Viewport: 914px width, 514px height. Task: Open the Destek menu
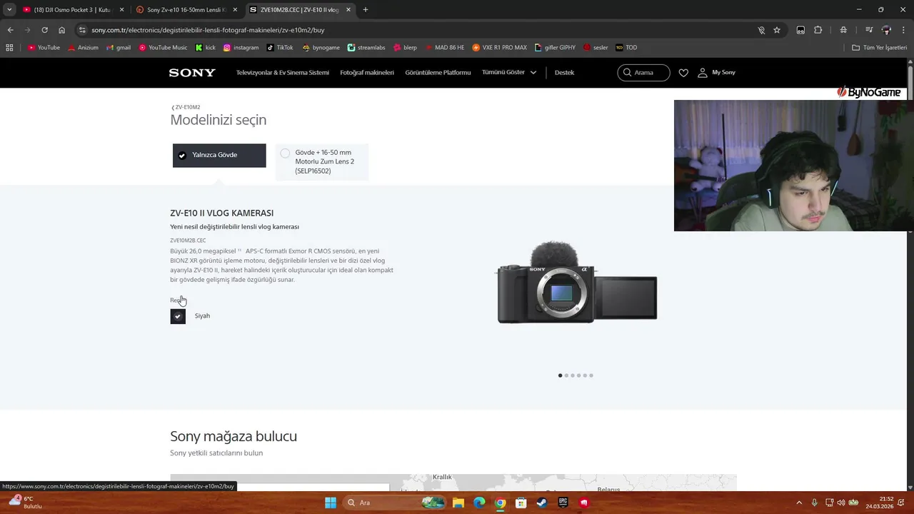(564, 72)
